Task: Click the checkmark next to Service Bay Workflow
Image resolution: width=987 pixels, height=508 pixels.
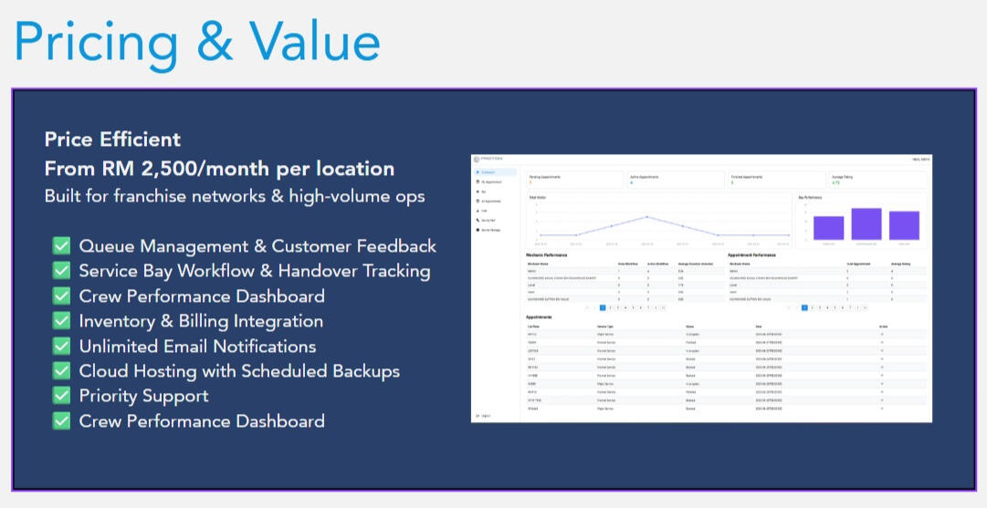Action: click(x=62, y=270)
